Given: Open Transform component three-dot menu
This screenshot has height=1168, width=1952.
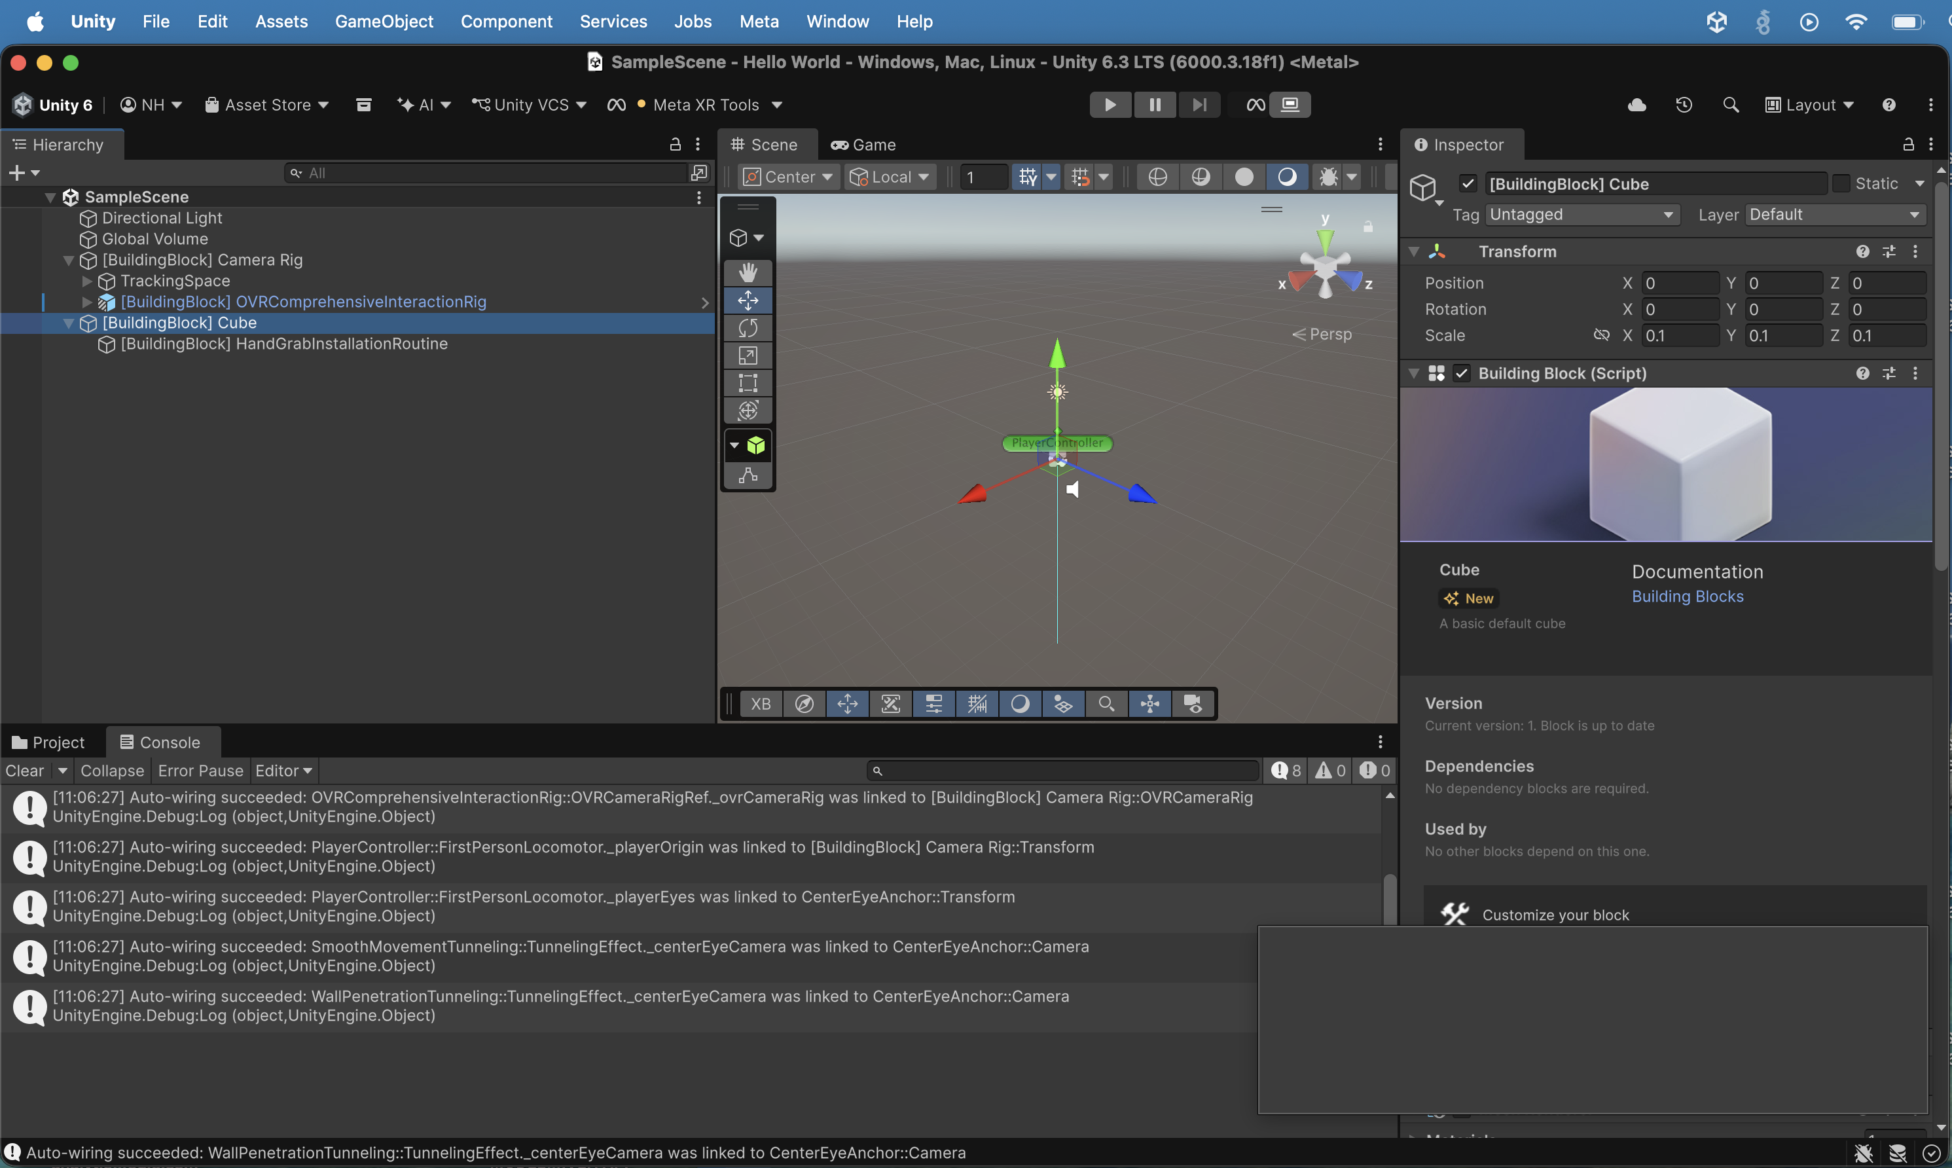Looking at the screenshot, I should click(x=1916, y=251).
